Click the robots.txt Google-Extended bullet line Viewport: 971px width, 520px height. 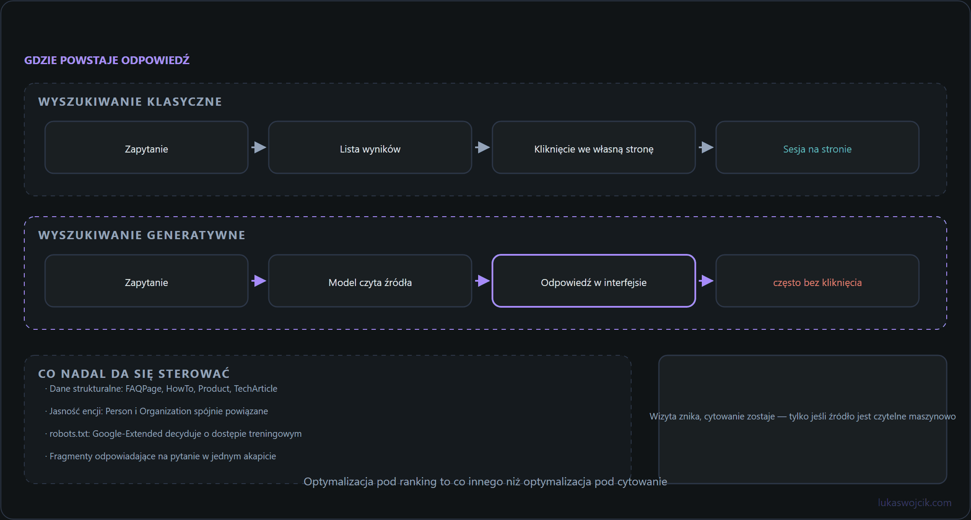point(173,434)
